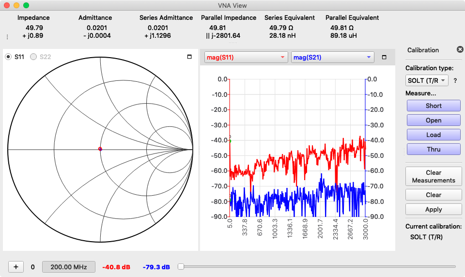The image size is (465, 277).
Task: Click the Clear Measurements button
Action: click(434, 176)
